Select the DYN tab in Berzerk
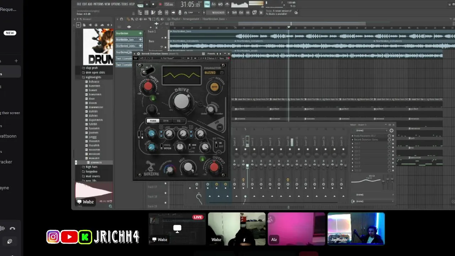The image size is (455, 256). tap(166, 121)
